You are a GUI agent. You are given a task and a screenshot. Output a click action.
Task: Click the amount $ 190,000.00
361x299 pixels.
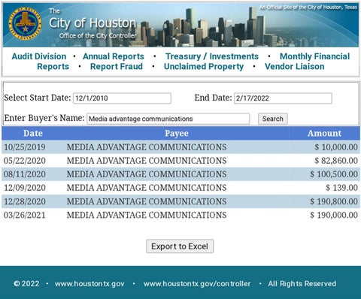coord(334,215)
